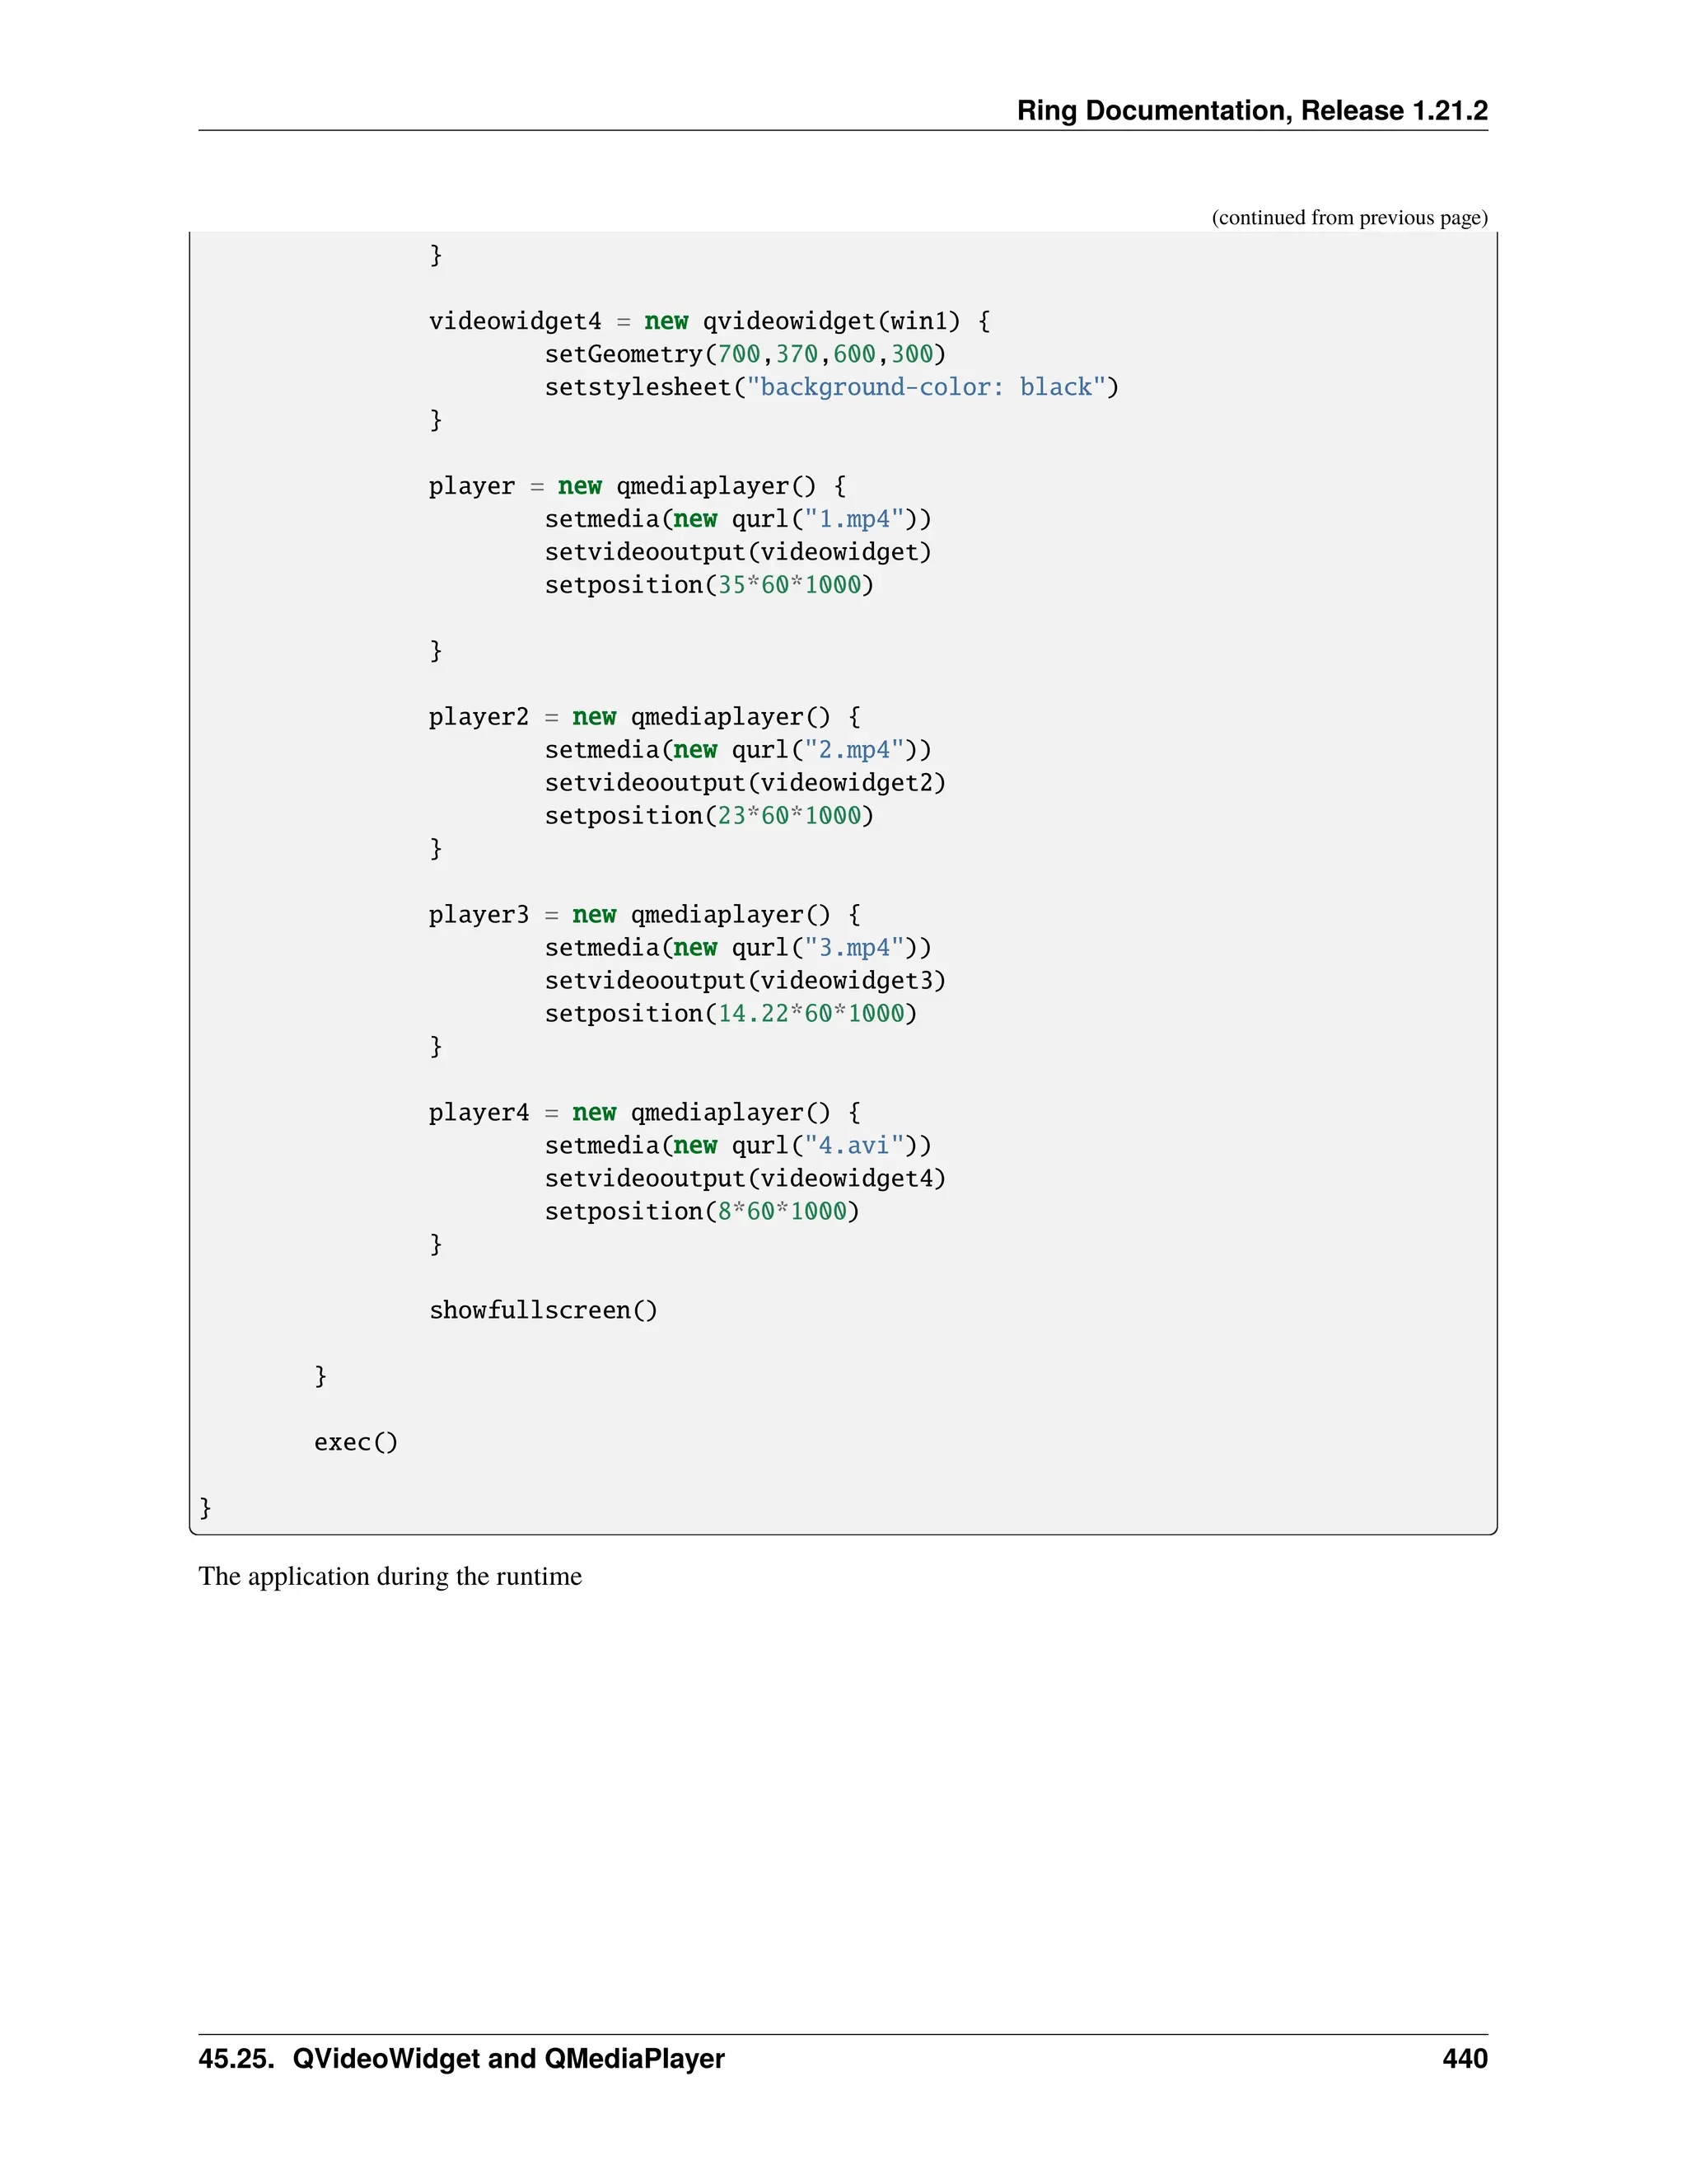Click 'The application during the runtime' text
The image size is (1687, 2184).
click(x=390, y=1577)
